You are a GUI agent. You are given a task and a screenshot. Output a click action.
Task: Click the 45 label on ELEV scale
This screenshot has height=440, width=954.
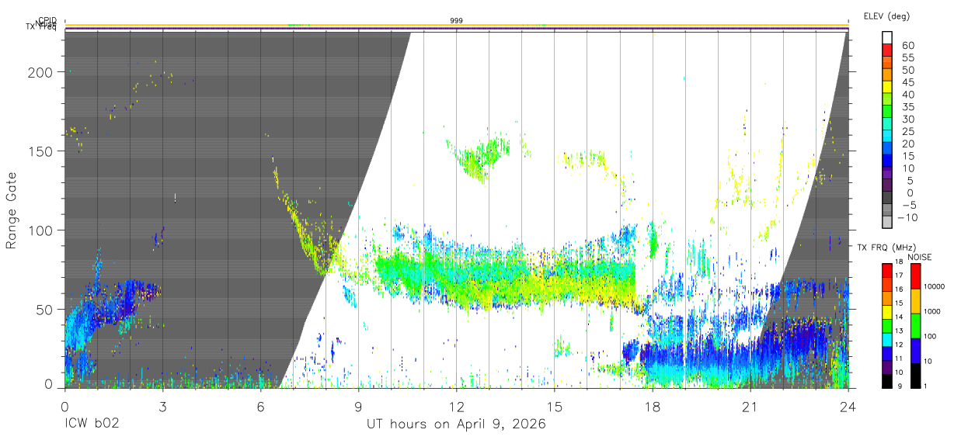pyautogui.click(x=907, y=82)
